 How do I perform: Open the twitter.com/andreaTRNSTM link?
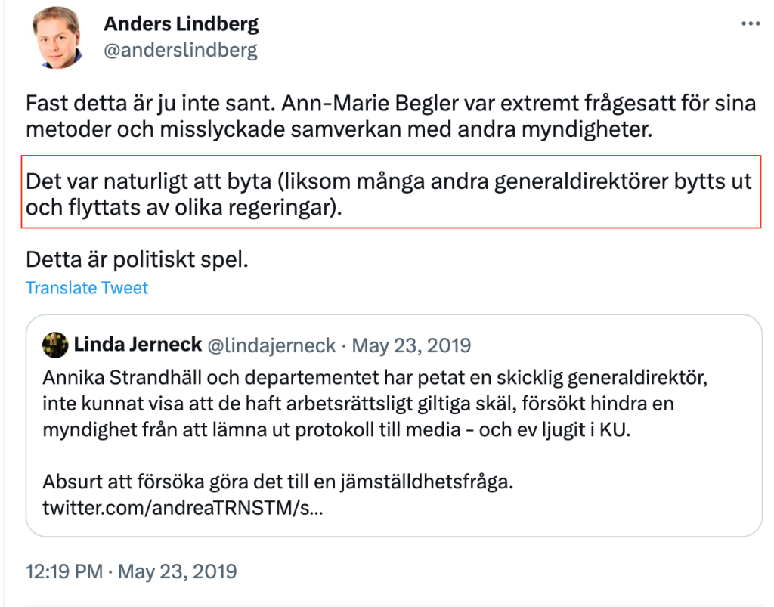[183, 507]
